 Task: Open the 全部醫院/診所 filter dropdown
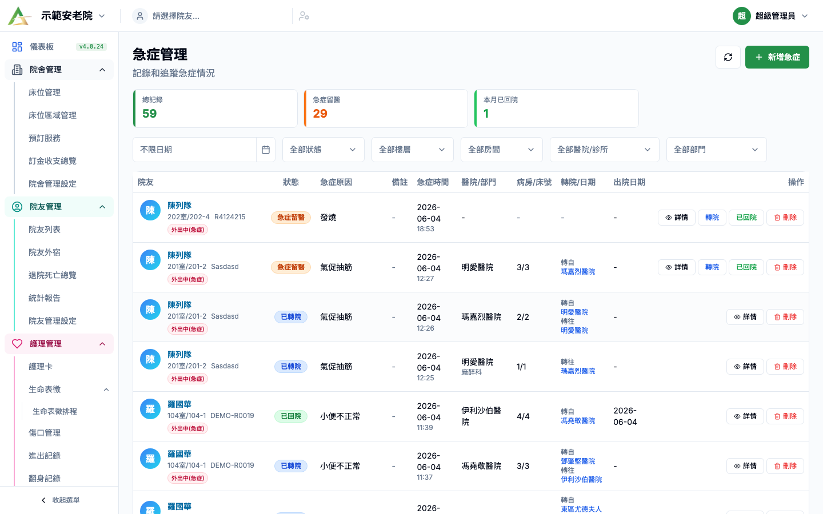click(x=605, y=150)
